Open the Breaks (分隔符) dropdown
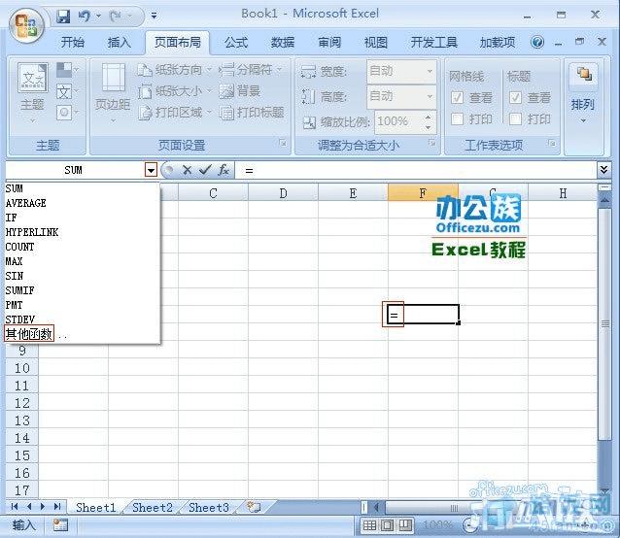Image resolution: width=620 pixels, height=538 pixels. [x=250, y=70]
